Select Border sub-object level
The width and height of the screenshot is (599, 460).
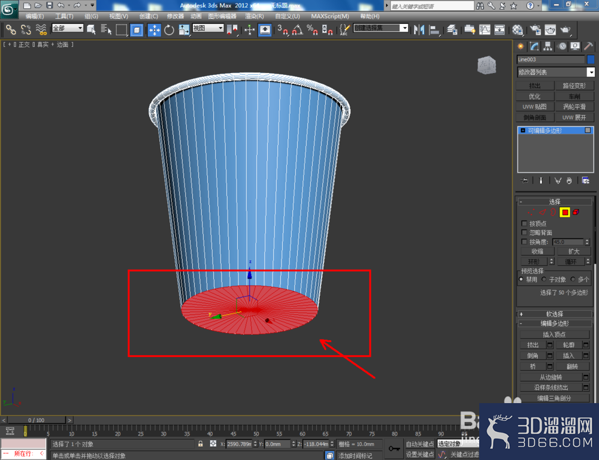[553, 212]
